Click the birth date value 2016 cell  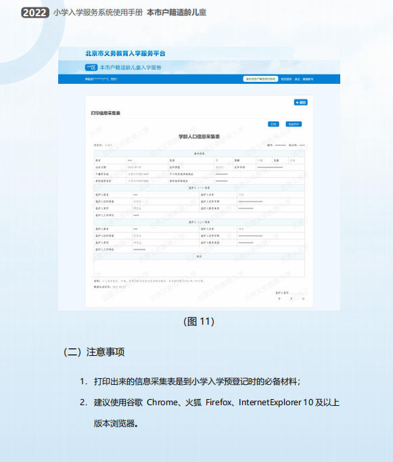pos(147,167)
